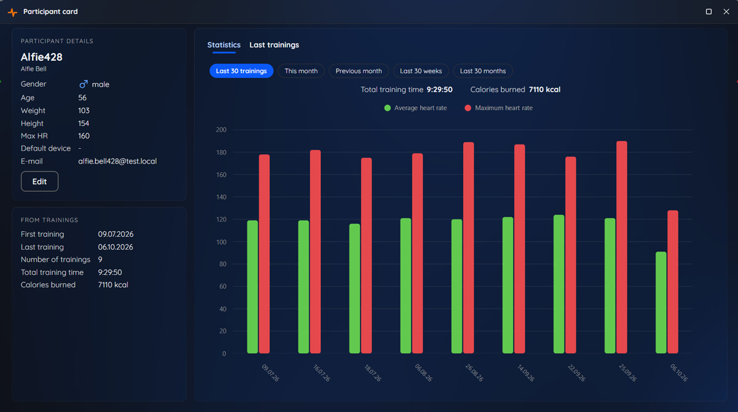The width and height of the screenshot is (738, 412).
Task: Click 7110 kcal above the chart
Action: [544, 90]
